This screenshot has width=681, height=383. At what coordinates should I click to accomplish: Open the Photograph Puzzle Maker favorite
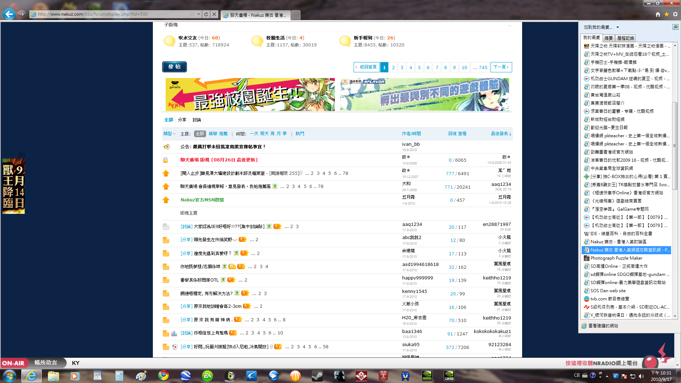click(616, 258)
